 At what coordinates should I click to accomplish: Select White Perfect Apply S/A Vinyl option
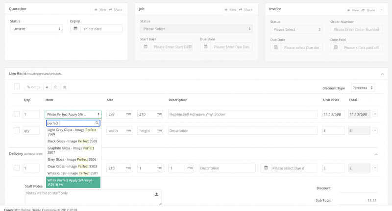pyautogui.click(x=73, y=182)
